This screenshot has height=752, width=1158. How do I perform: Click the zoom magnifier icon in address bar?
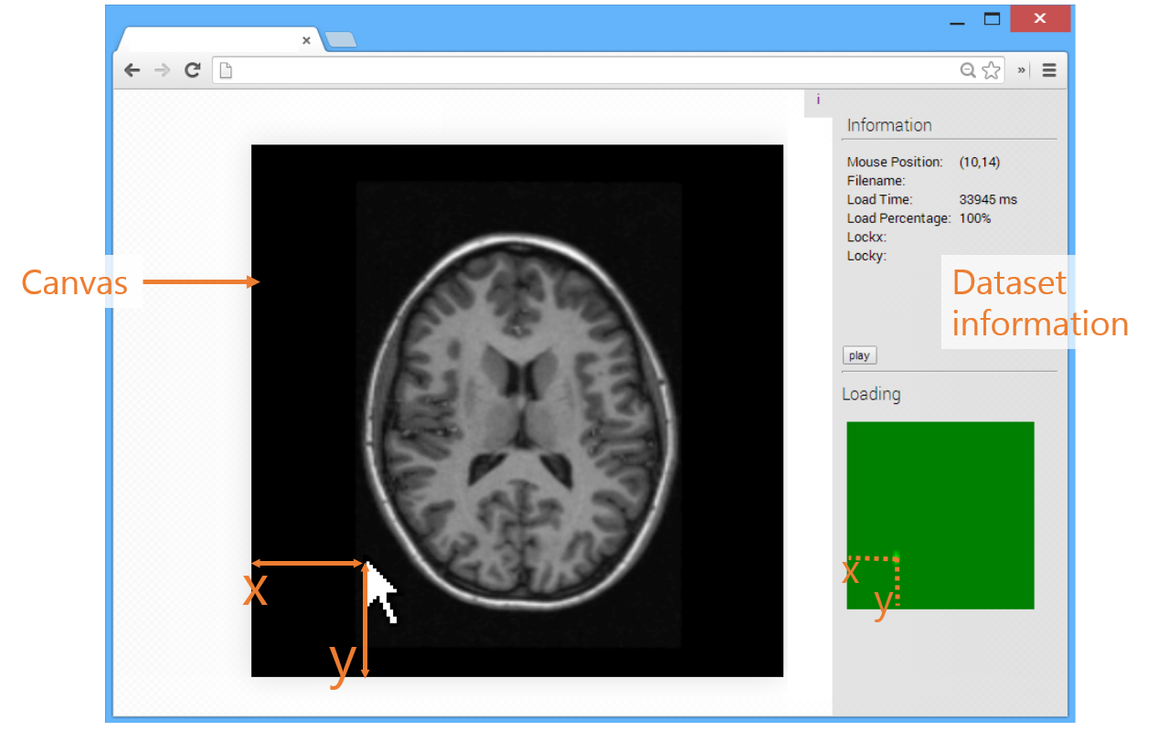(x=967, y=70)
